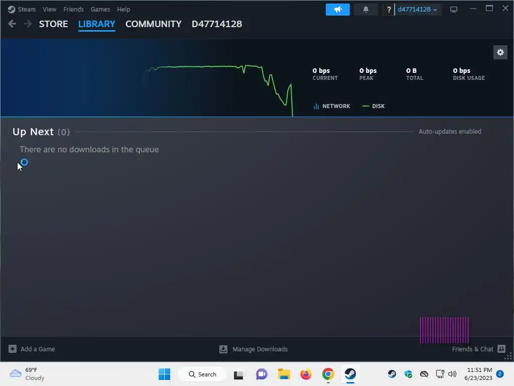Click the 0 bps PEAK stat

pyautogui.click(x=368, y=74)
